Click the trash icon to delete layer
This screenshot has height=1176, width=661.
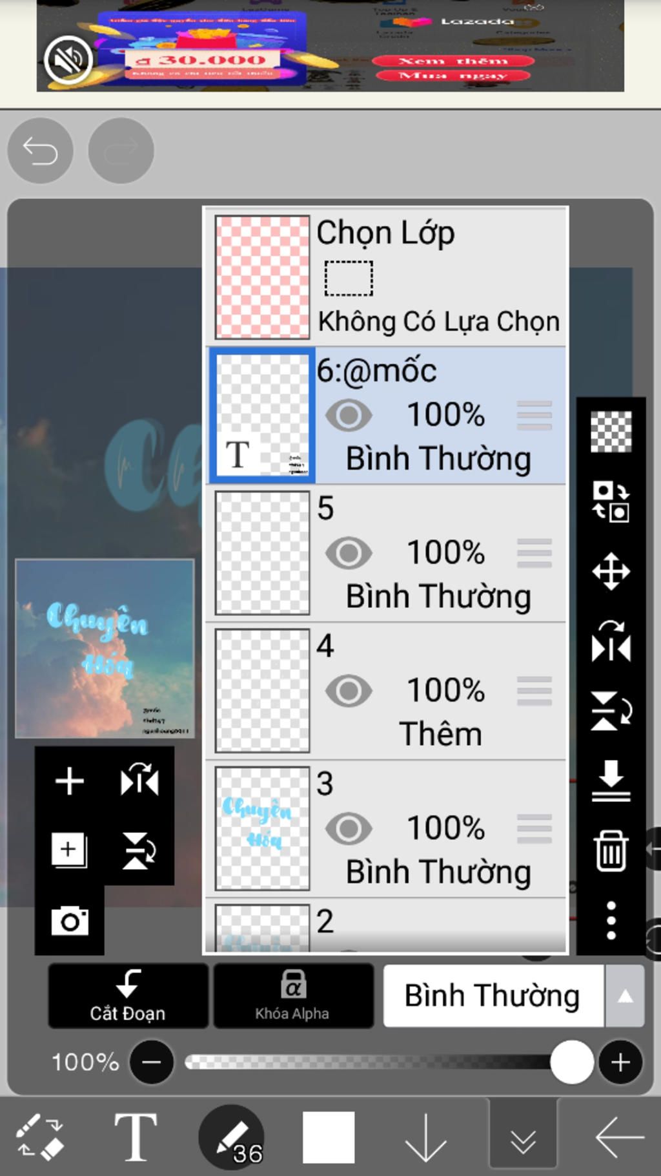[611, 850]
